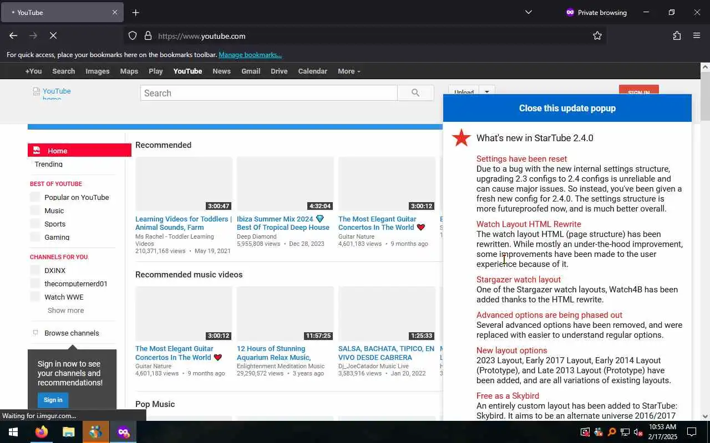Screen dimensions: 710x443
Task: Close the YouTube tab
Action: click(115, 12)
